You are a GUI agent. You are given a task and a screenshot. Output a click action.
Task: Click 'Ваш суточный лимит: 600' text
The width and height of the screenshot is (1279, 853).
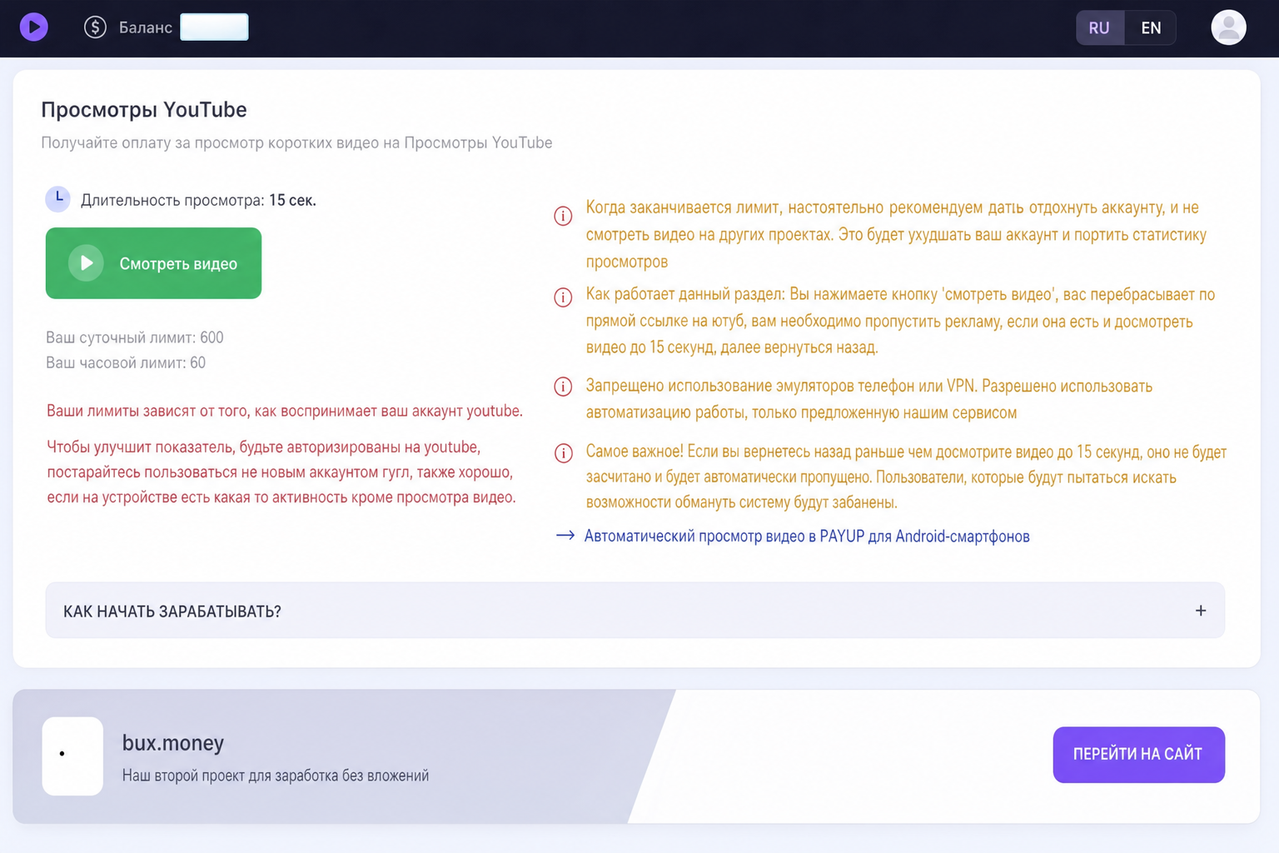[x=135, y=337]
